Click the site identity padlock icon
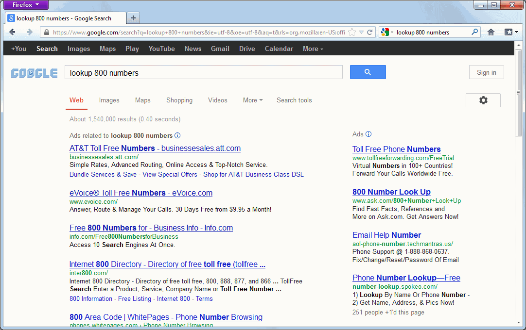 pos(47,32)
